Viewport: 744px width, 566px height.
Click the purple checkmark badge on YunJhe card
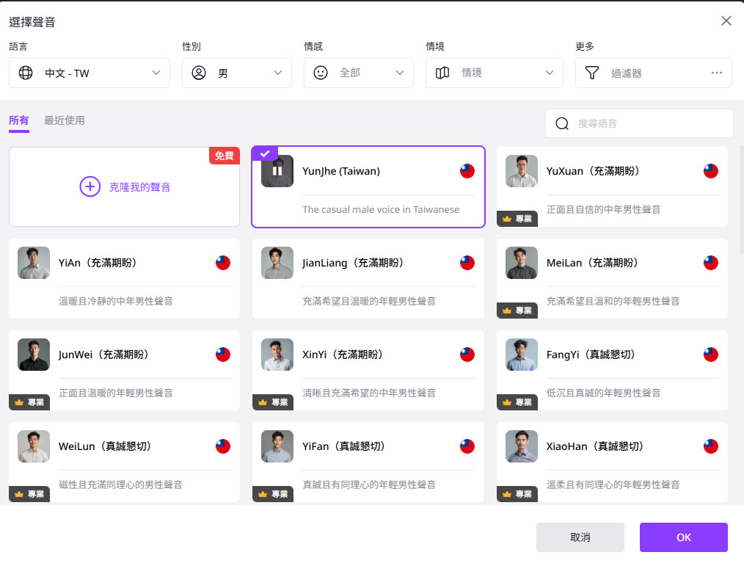pyautogui.click(x=264, y=153)
